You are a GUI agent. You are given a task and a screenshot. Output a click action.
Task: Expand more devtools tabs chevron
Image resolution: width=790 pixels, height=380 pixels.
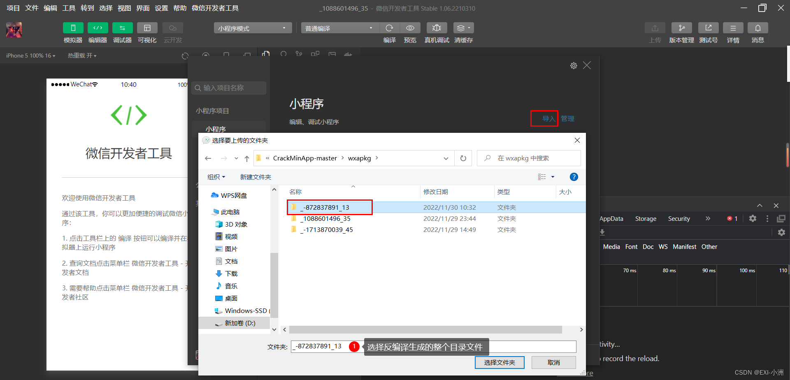point(708,218)
